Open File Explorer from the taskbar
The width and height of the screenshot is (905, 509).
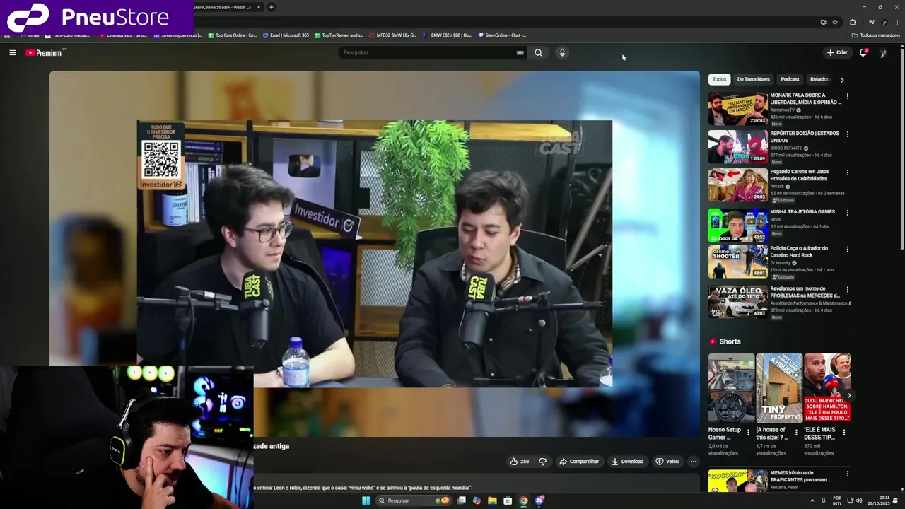(492, 501)
